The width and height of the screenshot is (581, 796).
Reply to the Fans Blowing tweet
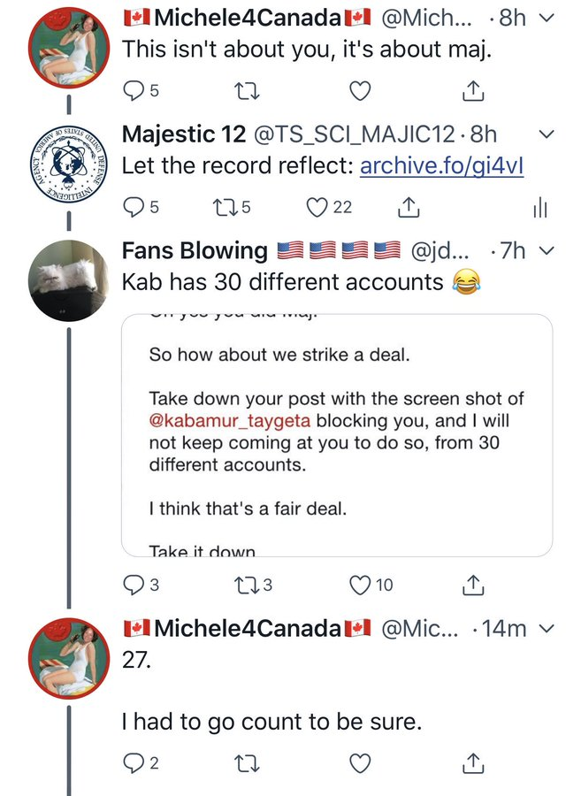tap(133, 585)
